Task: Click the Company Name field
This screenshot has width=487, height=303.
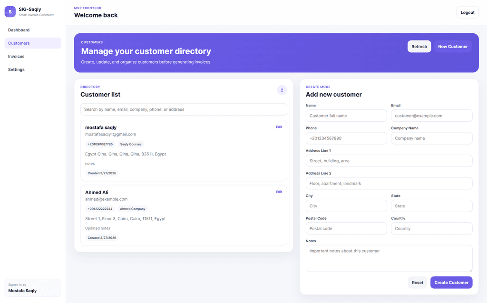Action: point(432,138)
